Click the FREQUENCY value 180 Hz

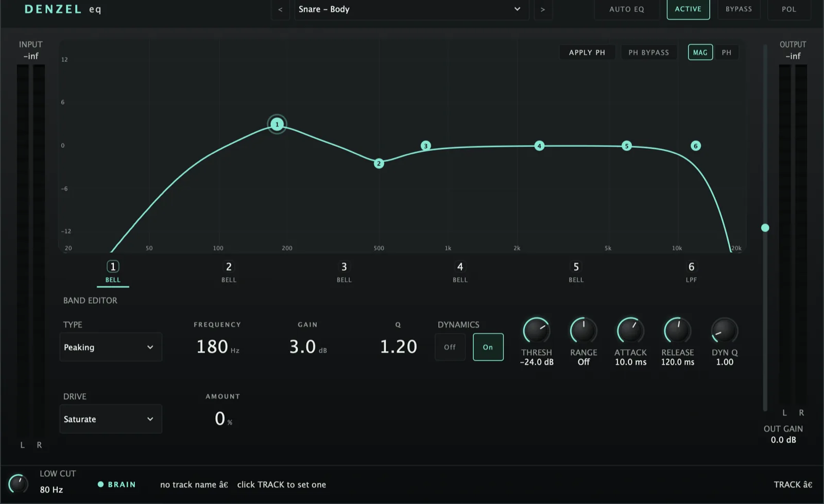(x=218, y=346)
